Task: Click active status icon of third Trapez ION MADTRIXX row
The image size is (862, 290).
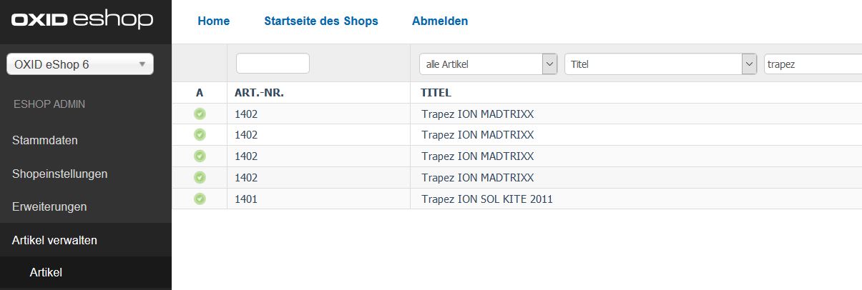Action: click(x=200, y=156)
